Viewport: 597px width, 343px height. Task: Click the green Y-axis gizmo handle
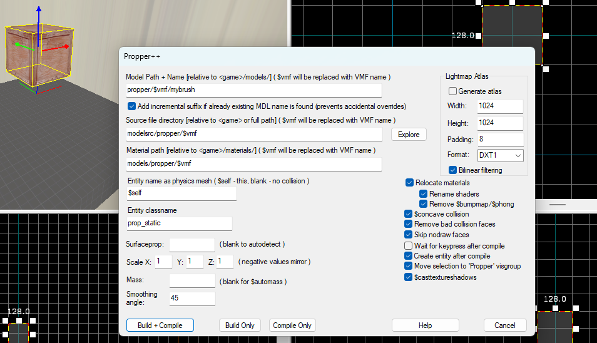[17, 44]
